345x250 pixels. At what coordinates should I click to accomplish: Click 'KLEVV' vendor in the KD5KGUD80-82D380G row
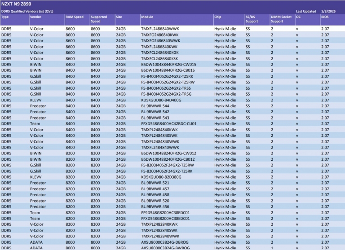point(35,177)
